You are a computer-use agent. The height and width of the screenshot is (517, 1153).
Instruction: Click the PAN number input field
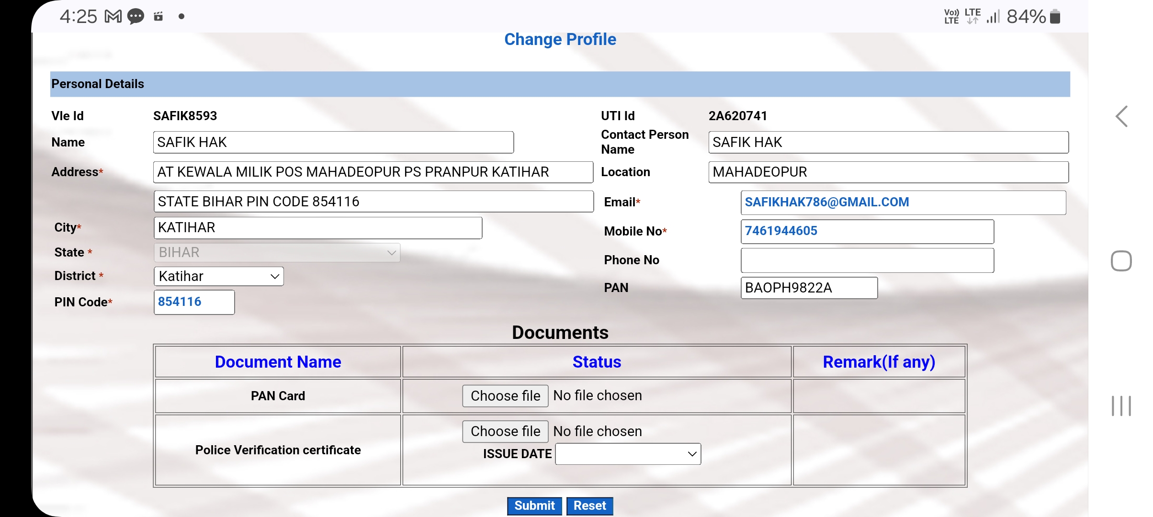[809, 288]
